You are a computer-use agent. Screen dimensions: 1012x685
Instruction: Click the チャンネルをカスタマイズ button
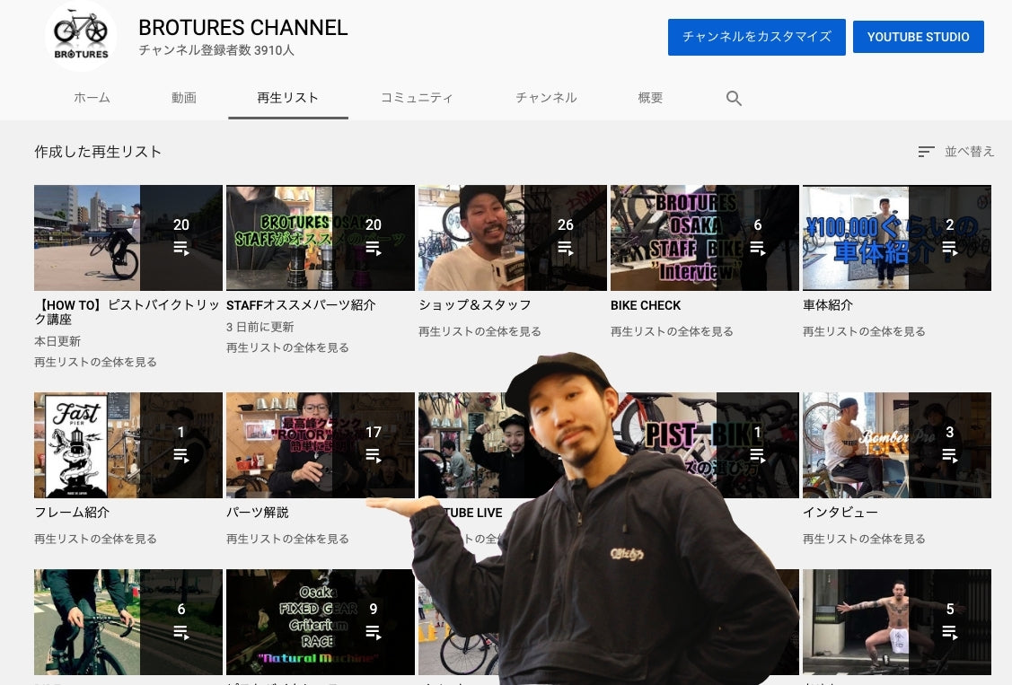click(x=756, y=37)
